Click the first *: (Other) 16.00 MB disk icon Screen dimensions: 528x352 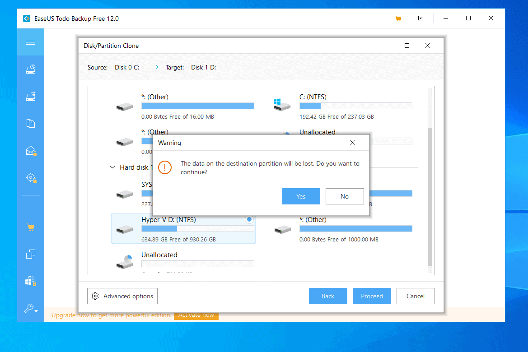tap(125, 107)
